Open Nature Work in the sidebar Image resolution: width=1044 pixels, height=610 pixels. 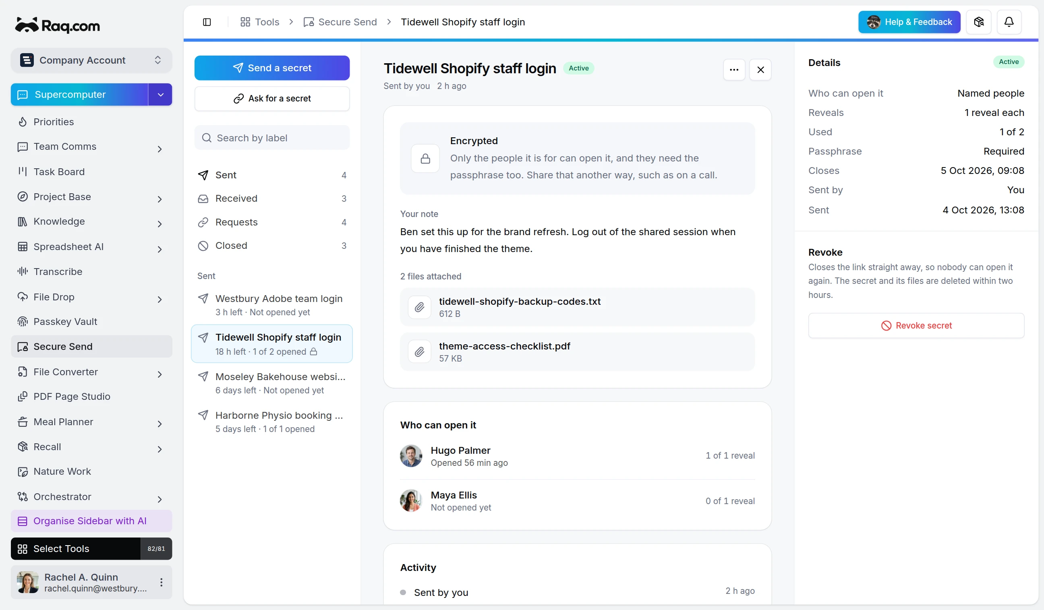[91, 471]
